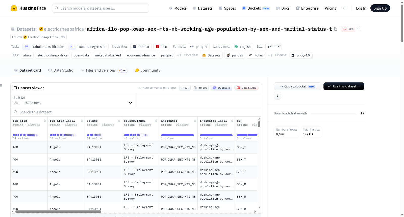
Task: Go to the Pricing page
Action: (x=331, y=8)
